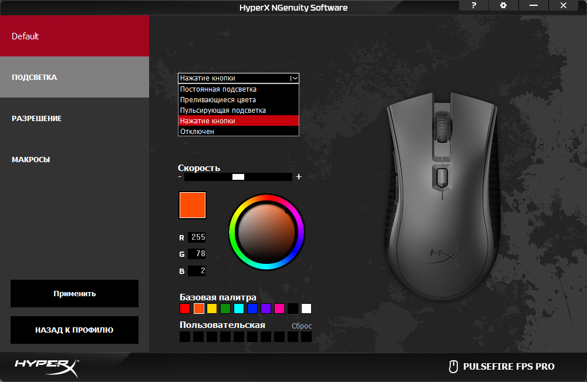Click the Скорость slider handle
The width and height of the screenshot is (587, 382).
click(238, 177)
